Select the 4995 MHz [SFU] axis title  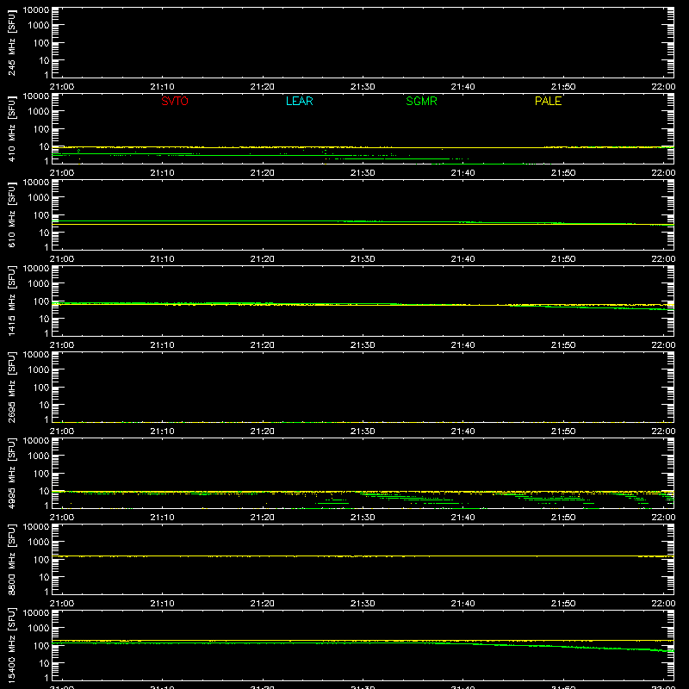(x=11, y=473)
